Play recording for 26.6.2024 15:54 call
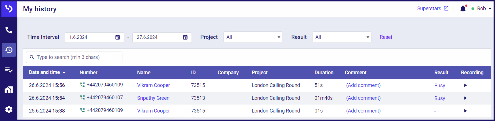The width and height of the screenshot is (495, 121). point(465,98)
